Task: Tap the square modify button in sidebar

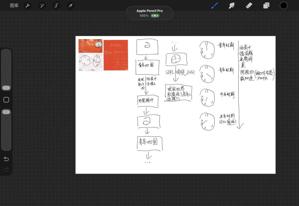Action: [x=6, y=100]
